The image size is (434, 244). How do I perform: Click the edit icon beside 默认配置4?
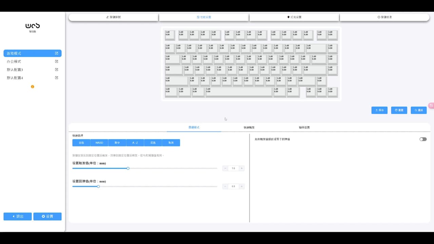(x=57, y=78)
